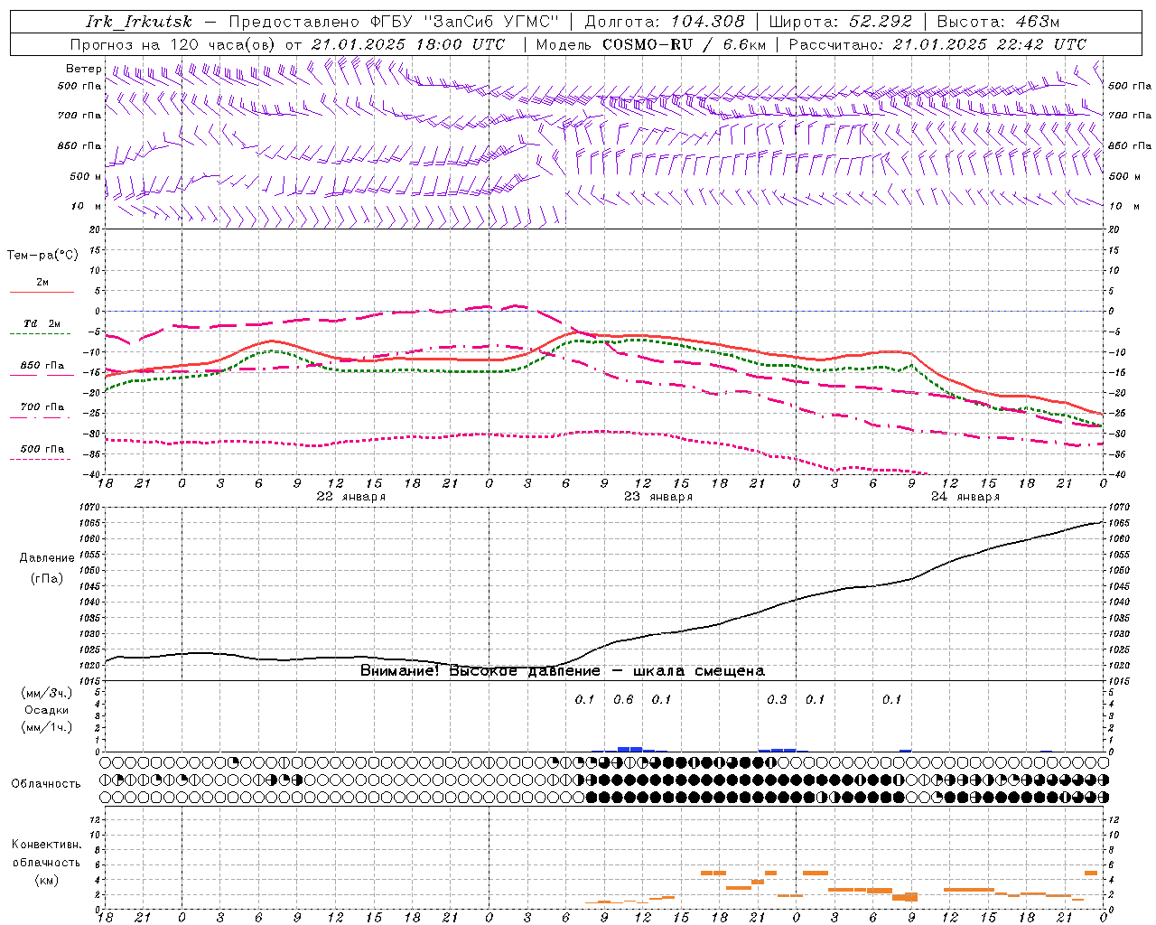1156x925 pixels.
Task: Click the 'Конвективн.' convective cloud label
Action: click(47, 845)
